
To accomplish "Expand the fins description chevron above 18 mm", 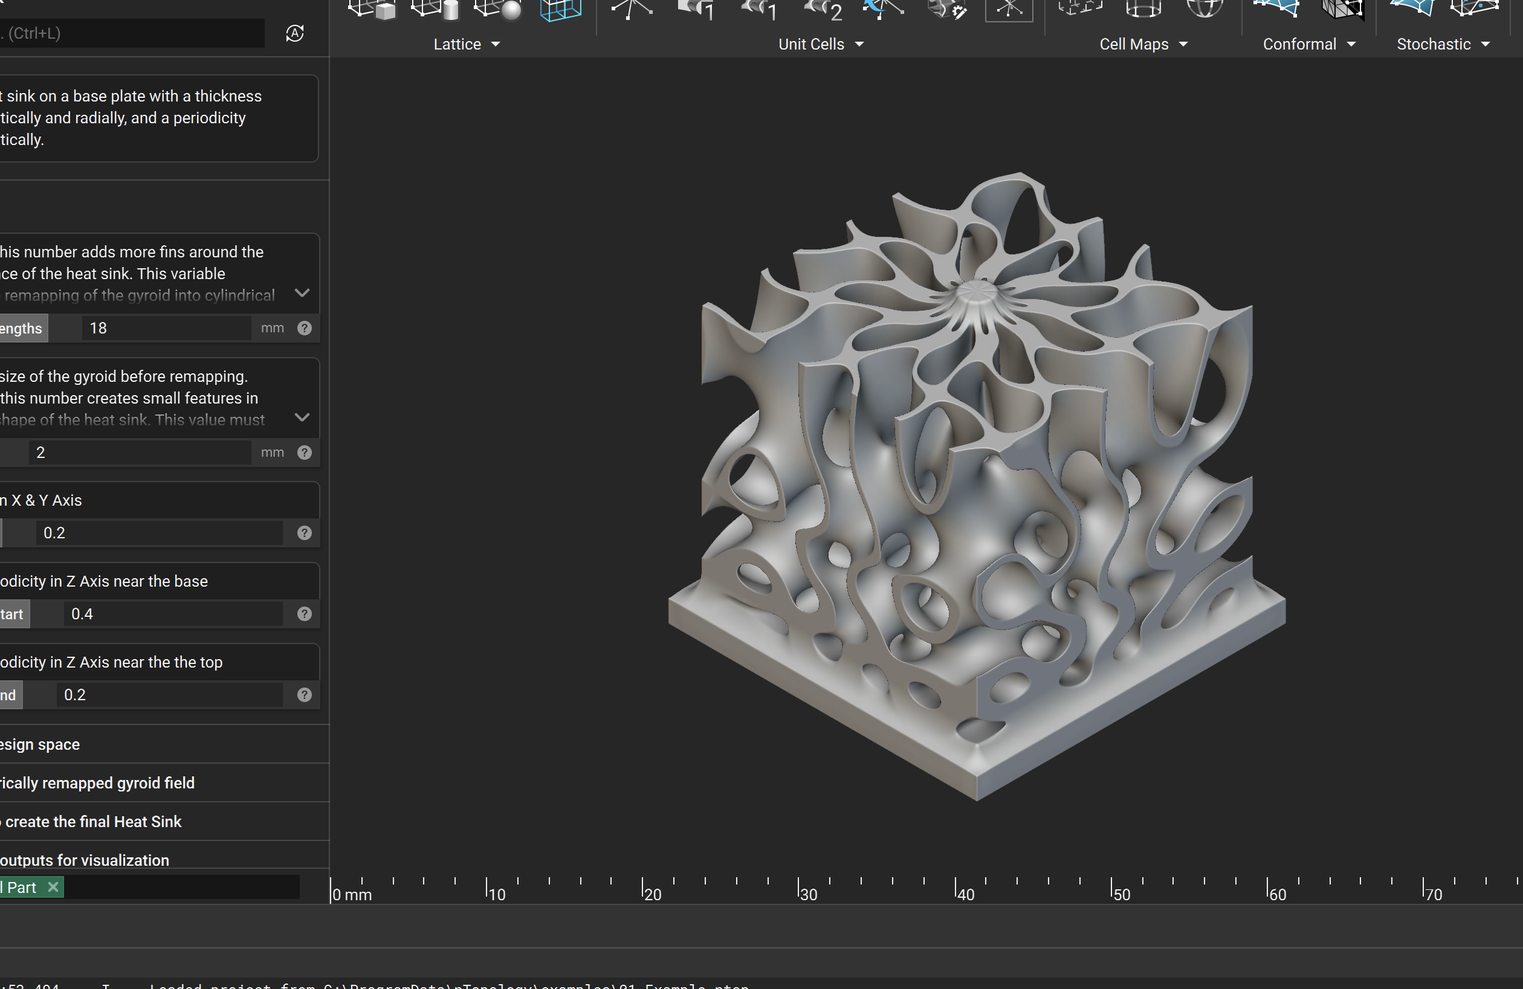I will [x=302, y=293].
